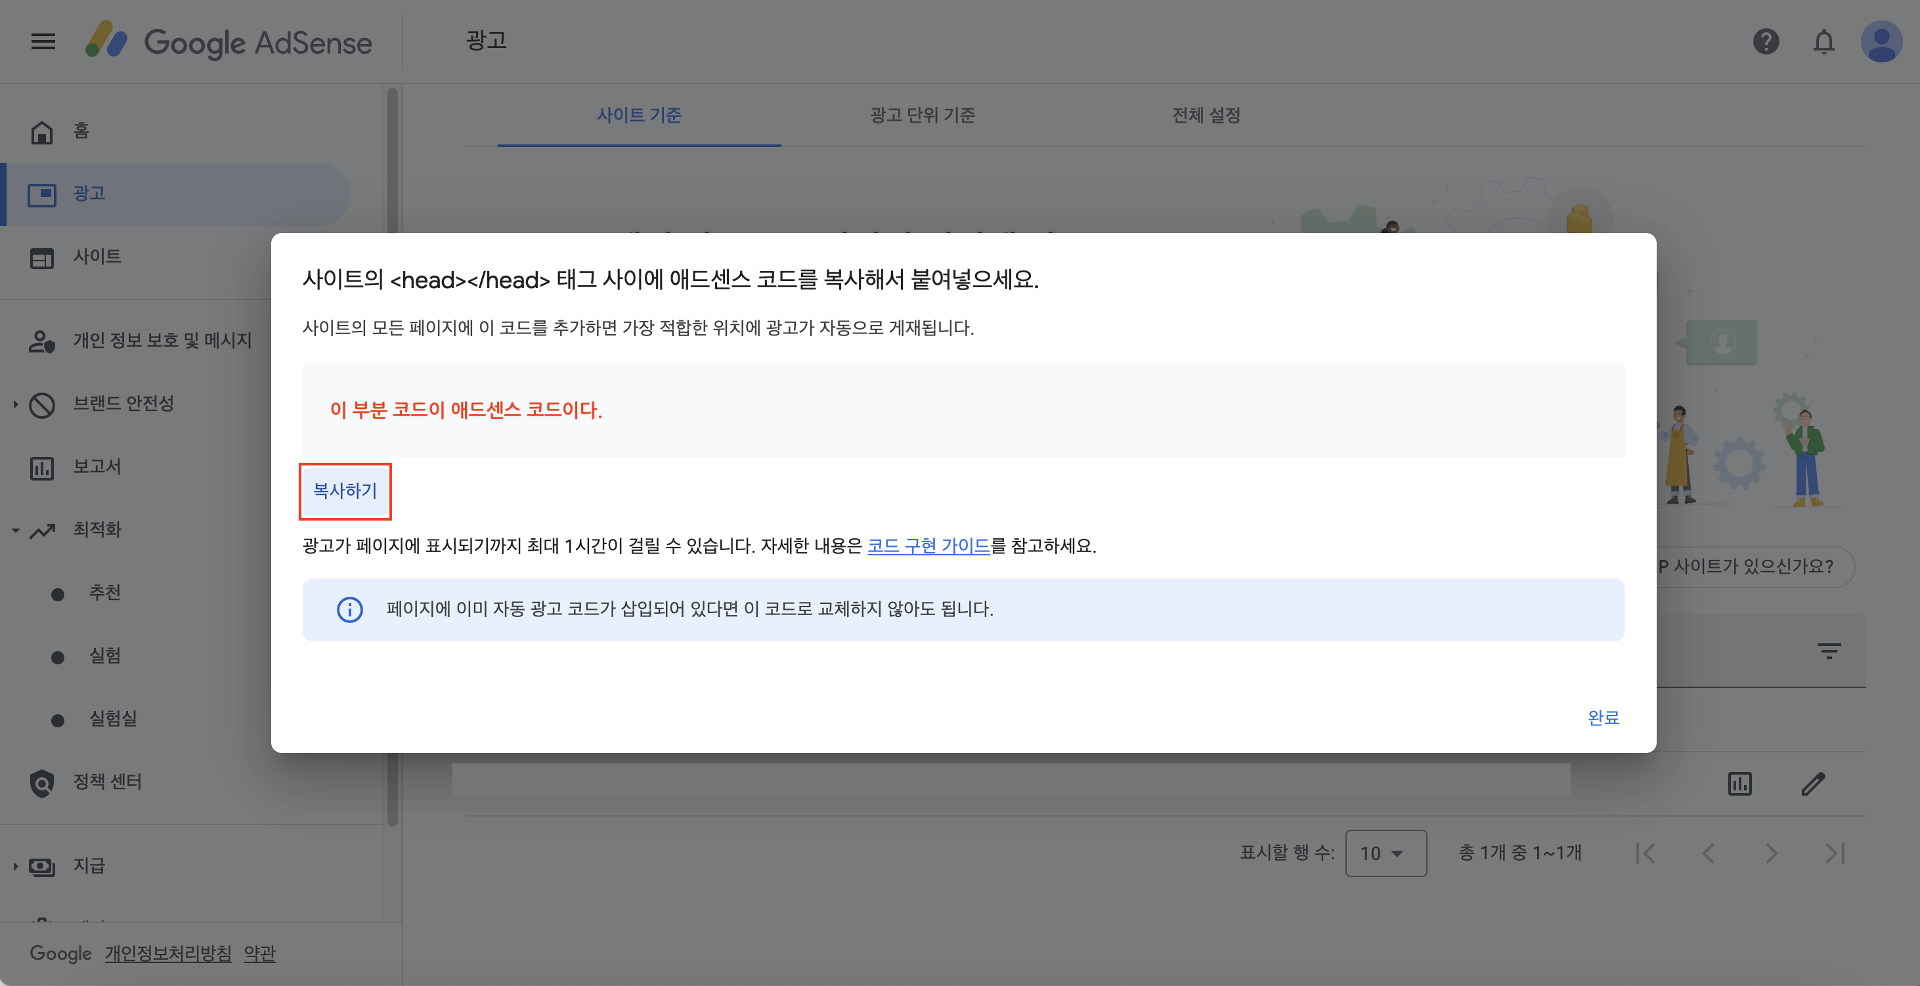The width and height of the screenshot is (1920, 986).
Task: Open the 코드 구현 가이드 link
Action: click(x=928, y=546)
